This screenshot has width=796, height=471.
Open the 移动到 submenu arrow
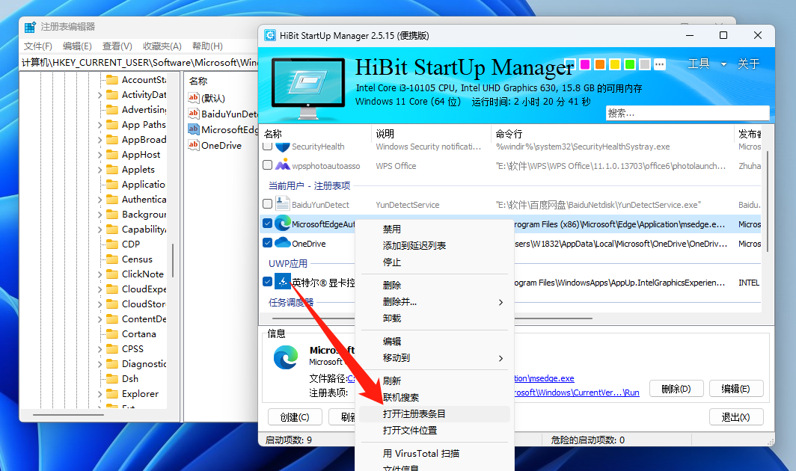[x=500, y=358]
